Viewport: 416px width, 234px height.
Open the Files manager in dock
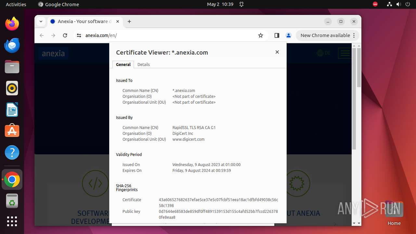(x=12, y=67)
